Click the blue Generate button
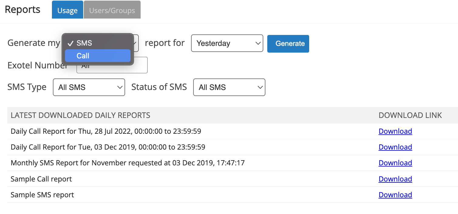458x214 pixels. [x=288, y=43]
